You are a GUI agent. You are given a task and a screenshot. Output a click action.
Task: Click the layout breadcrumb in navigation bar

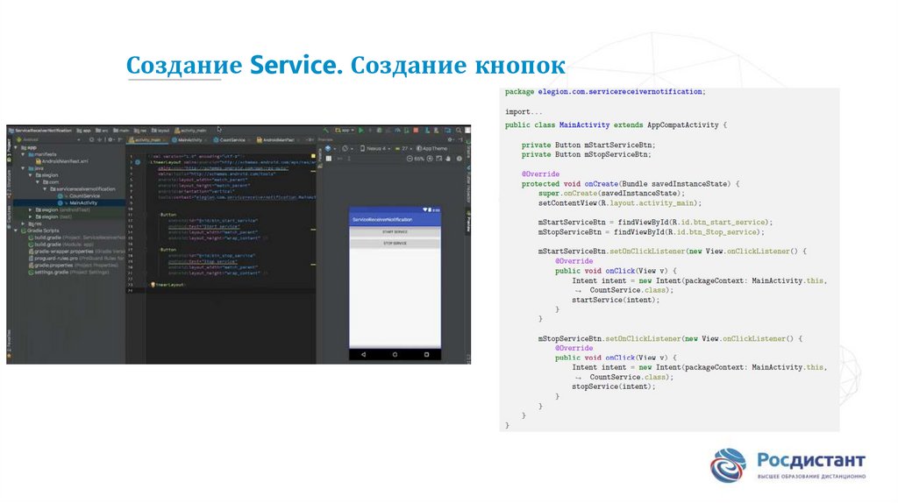click(x=160, y=131)
